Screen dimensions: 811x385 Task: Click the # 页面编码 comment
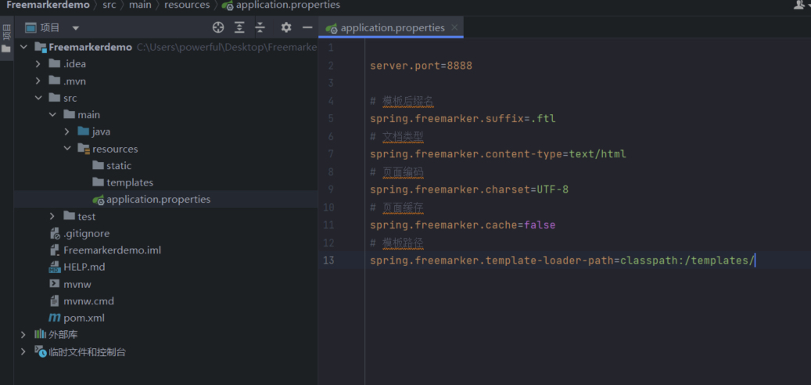pos(397,172)
